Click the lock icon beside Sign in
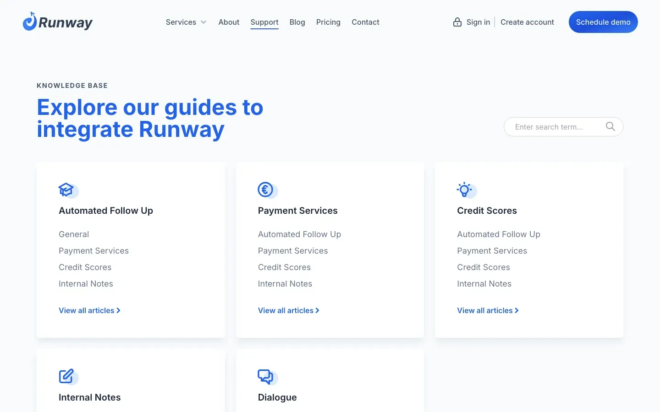 [457, 22]
